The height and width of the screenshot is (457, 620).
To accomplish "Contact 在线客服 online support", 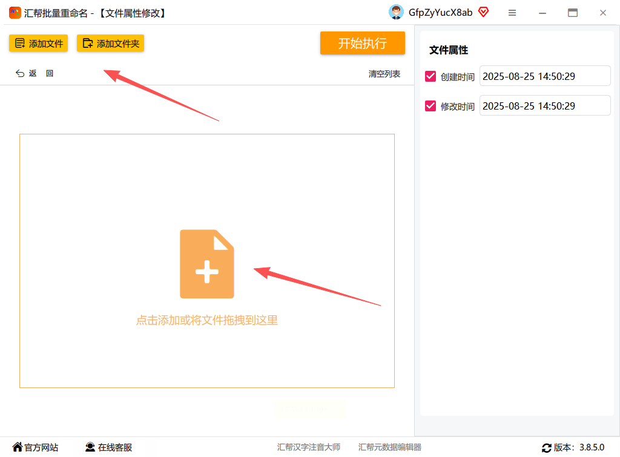I will pyautogui.click(x=108, y=447).
